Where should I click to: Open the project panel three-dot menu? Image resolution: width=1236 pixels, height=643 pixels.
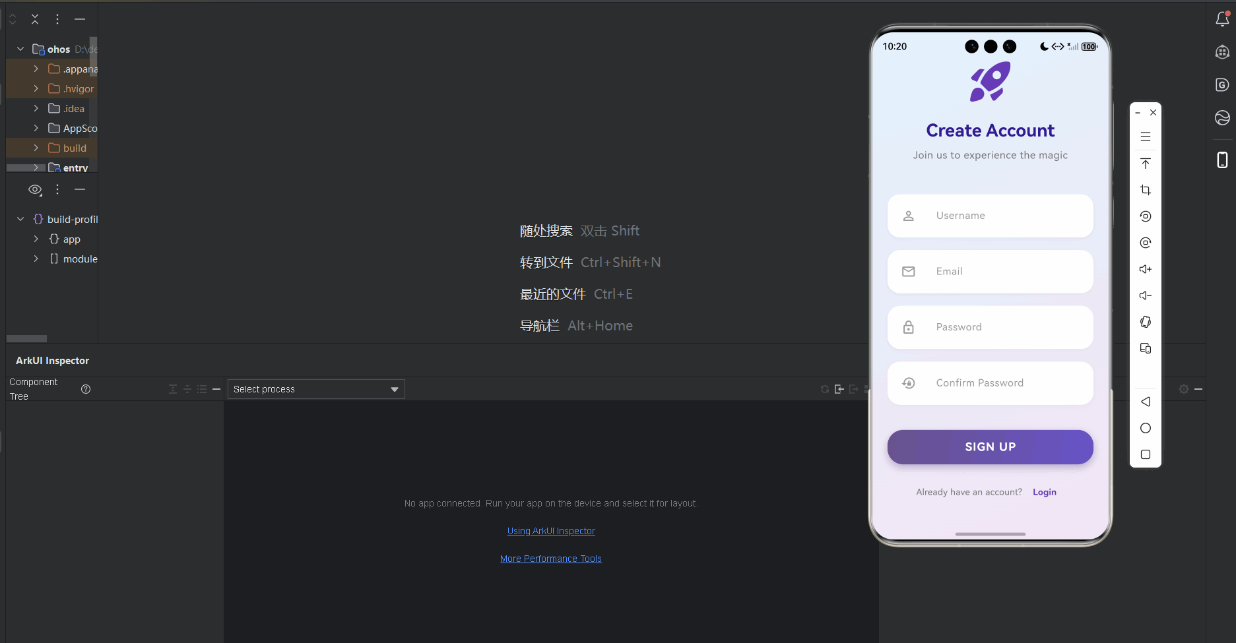(x=57, y=19)
